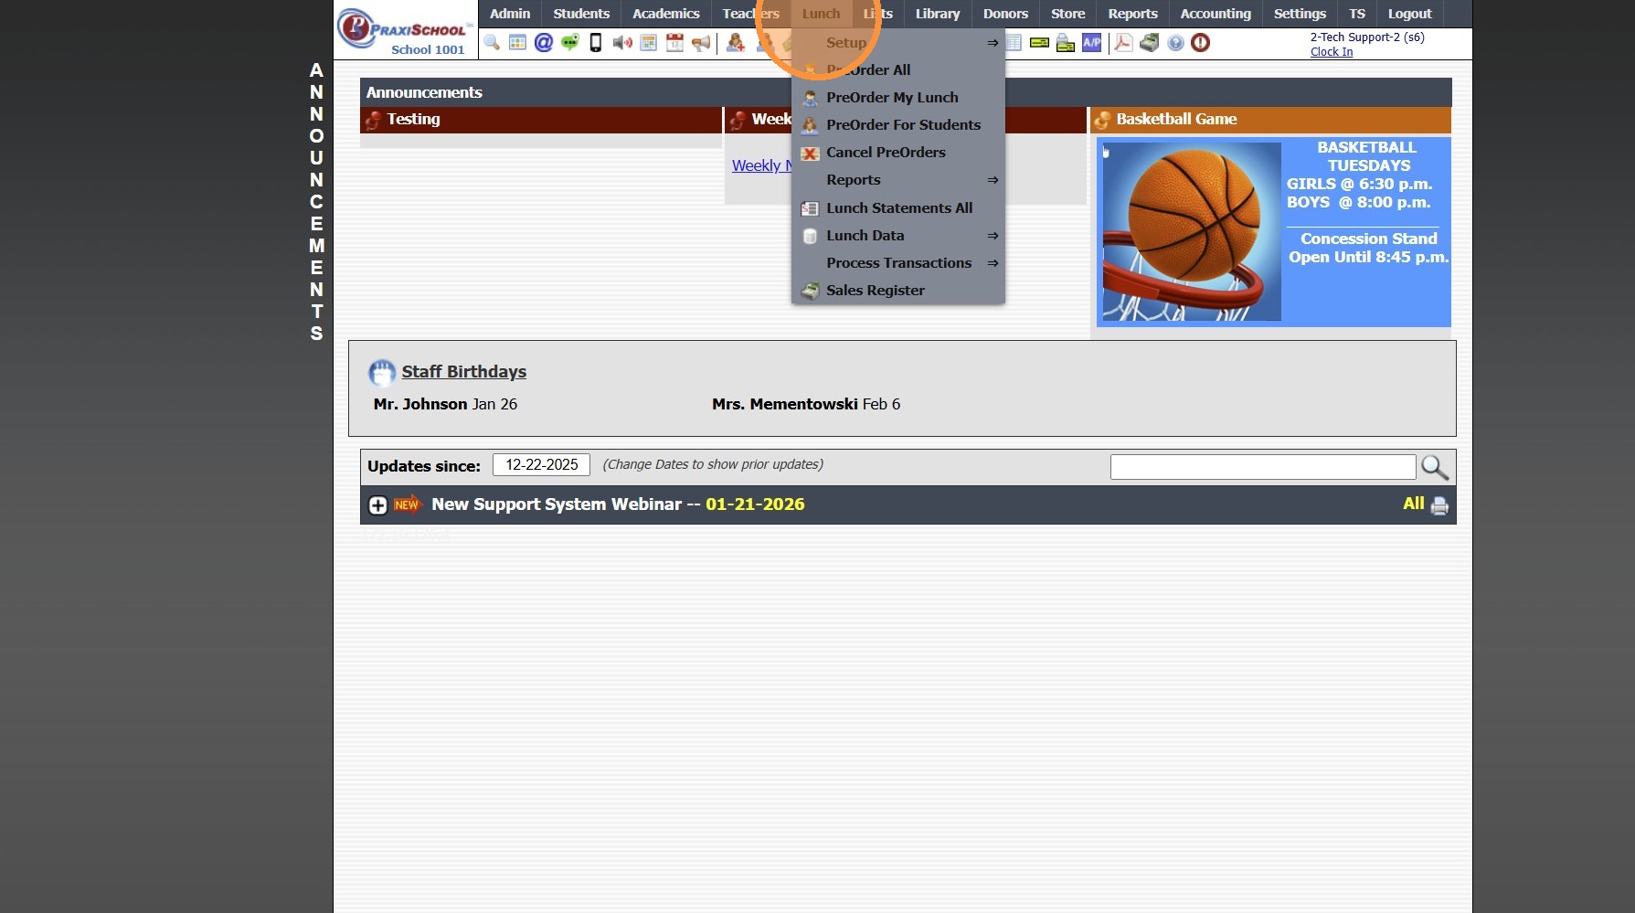The image size is (1635, 913).
Task: Expand the New Support System Webinar plus icon
Action: pyautogui.click(x=378, y=504)
